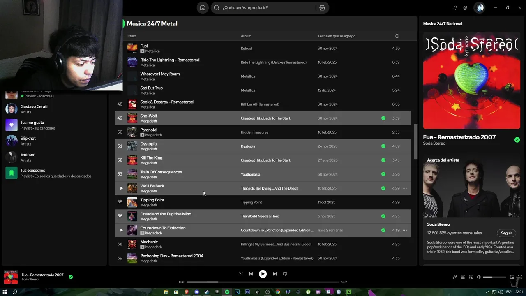
Task: Open Slipknot artist in library
Action: [x=54, y=141]
